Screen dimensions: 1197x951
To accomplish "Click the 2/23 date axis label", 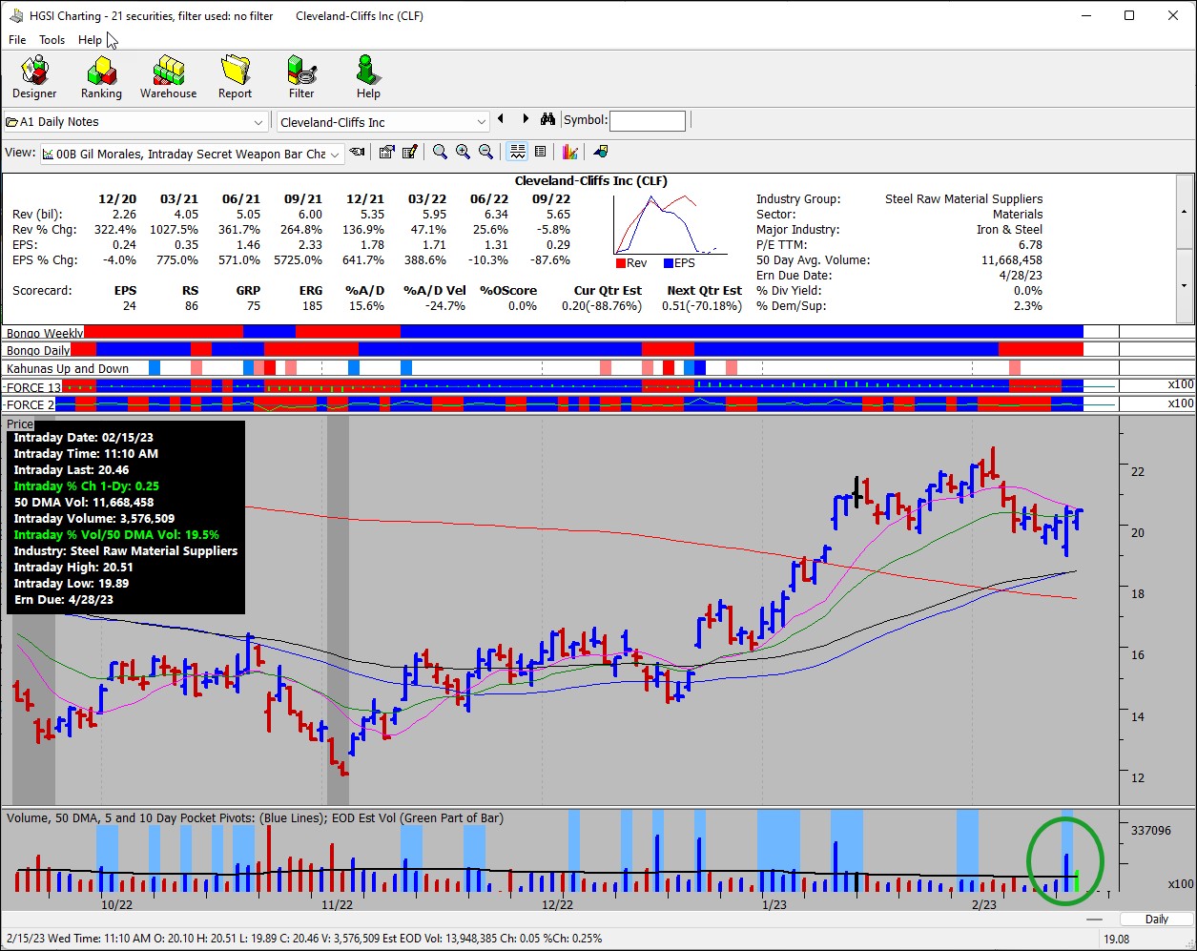I will [982, 904].
